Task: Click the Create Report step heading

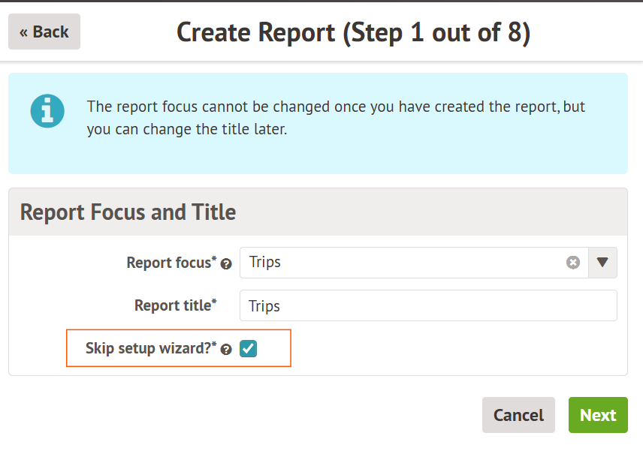Action: [353, 32]
